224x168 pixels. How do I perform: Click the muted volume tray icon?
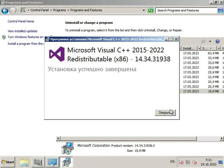coord(194,162)
